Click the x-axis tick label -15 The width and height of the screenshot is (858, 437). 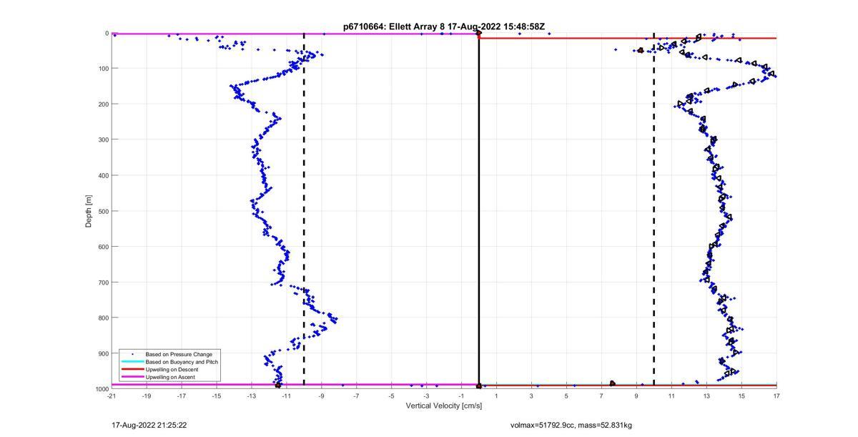[216, 396]
